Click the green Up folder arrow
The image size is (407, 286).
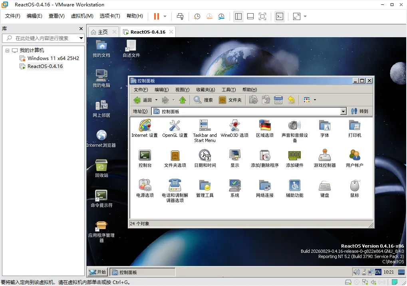click(x=183, y=100)
